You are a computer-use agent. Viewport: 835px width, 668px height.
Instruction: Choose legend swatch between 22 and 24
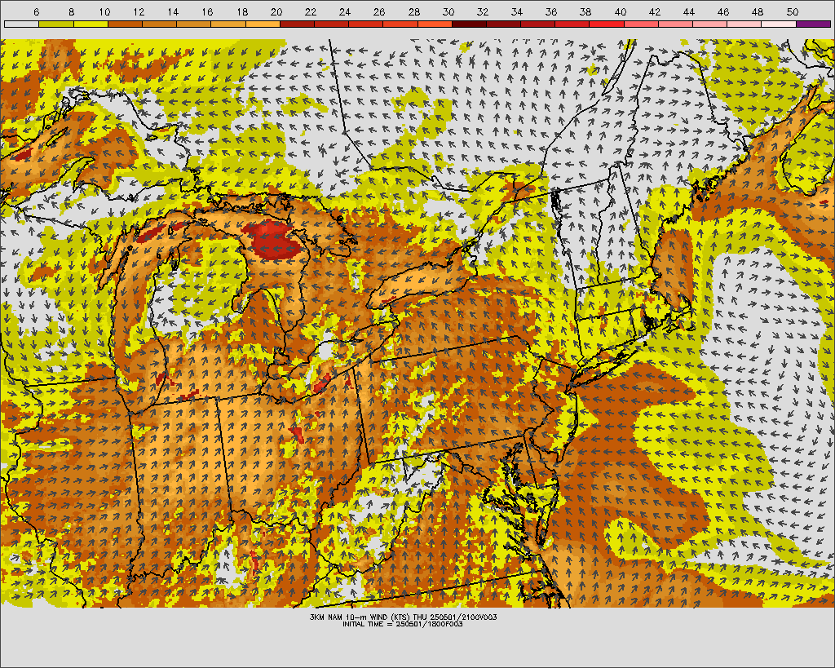[x=331, y=24]
